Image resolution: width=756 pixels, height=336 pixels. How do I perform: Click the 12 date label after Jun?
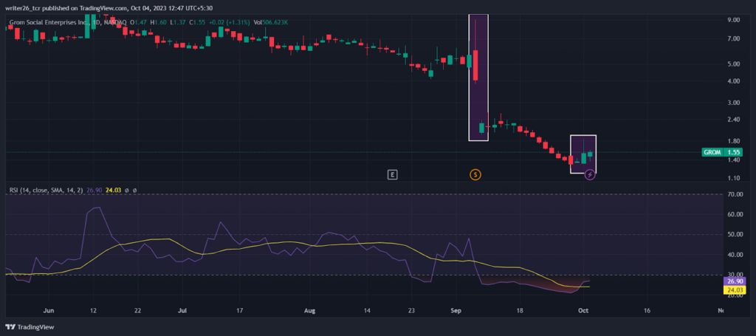(x=93, y=311)
